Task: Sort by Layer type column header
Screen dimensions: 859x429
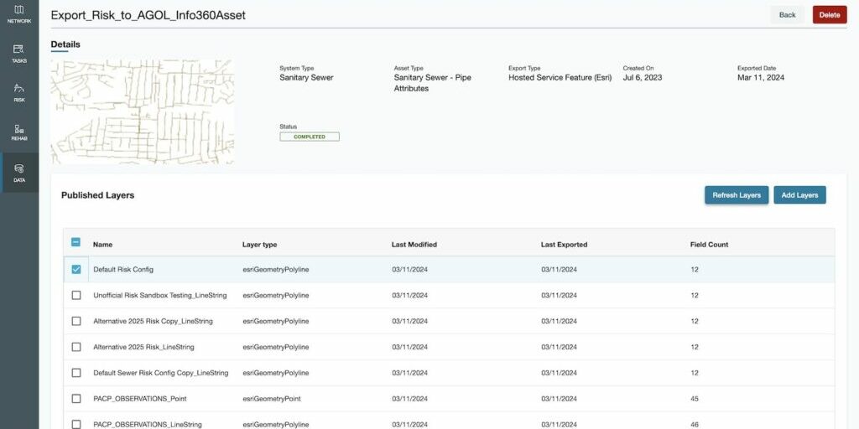Action: click(x=260, y=245)
